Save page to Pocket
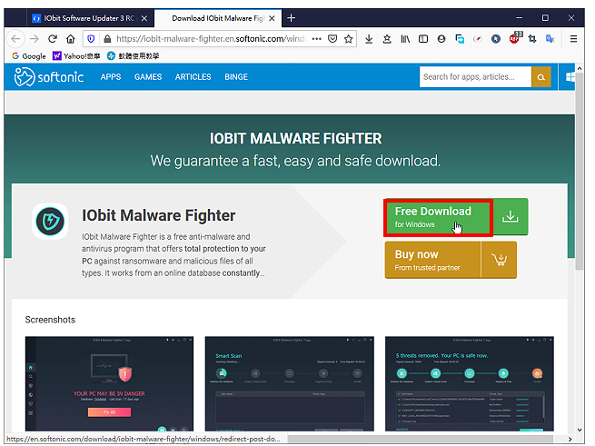 pos(332,39)
